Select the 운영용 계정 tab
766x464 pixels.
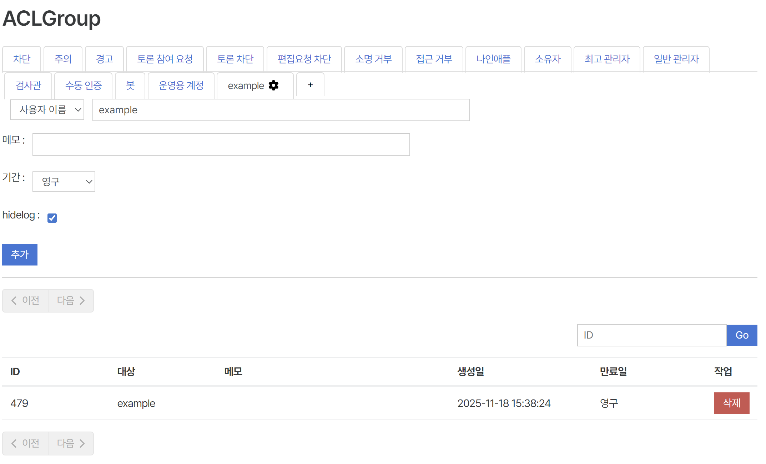click(181, 86)
